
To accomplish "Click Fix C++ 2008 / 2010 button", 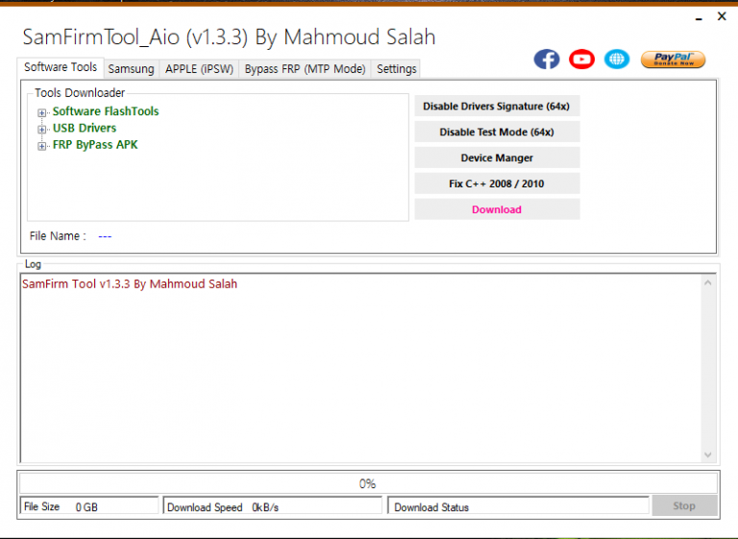I will (497, 184).
